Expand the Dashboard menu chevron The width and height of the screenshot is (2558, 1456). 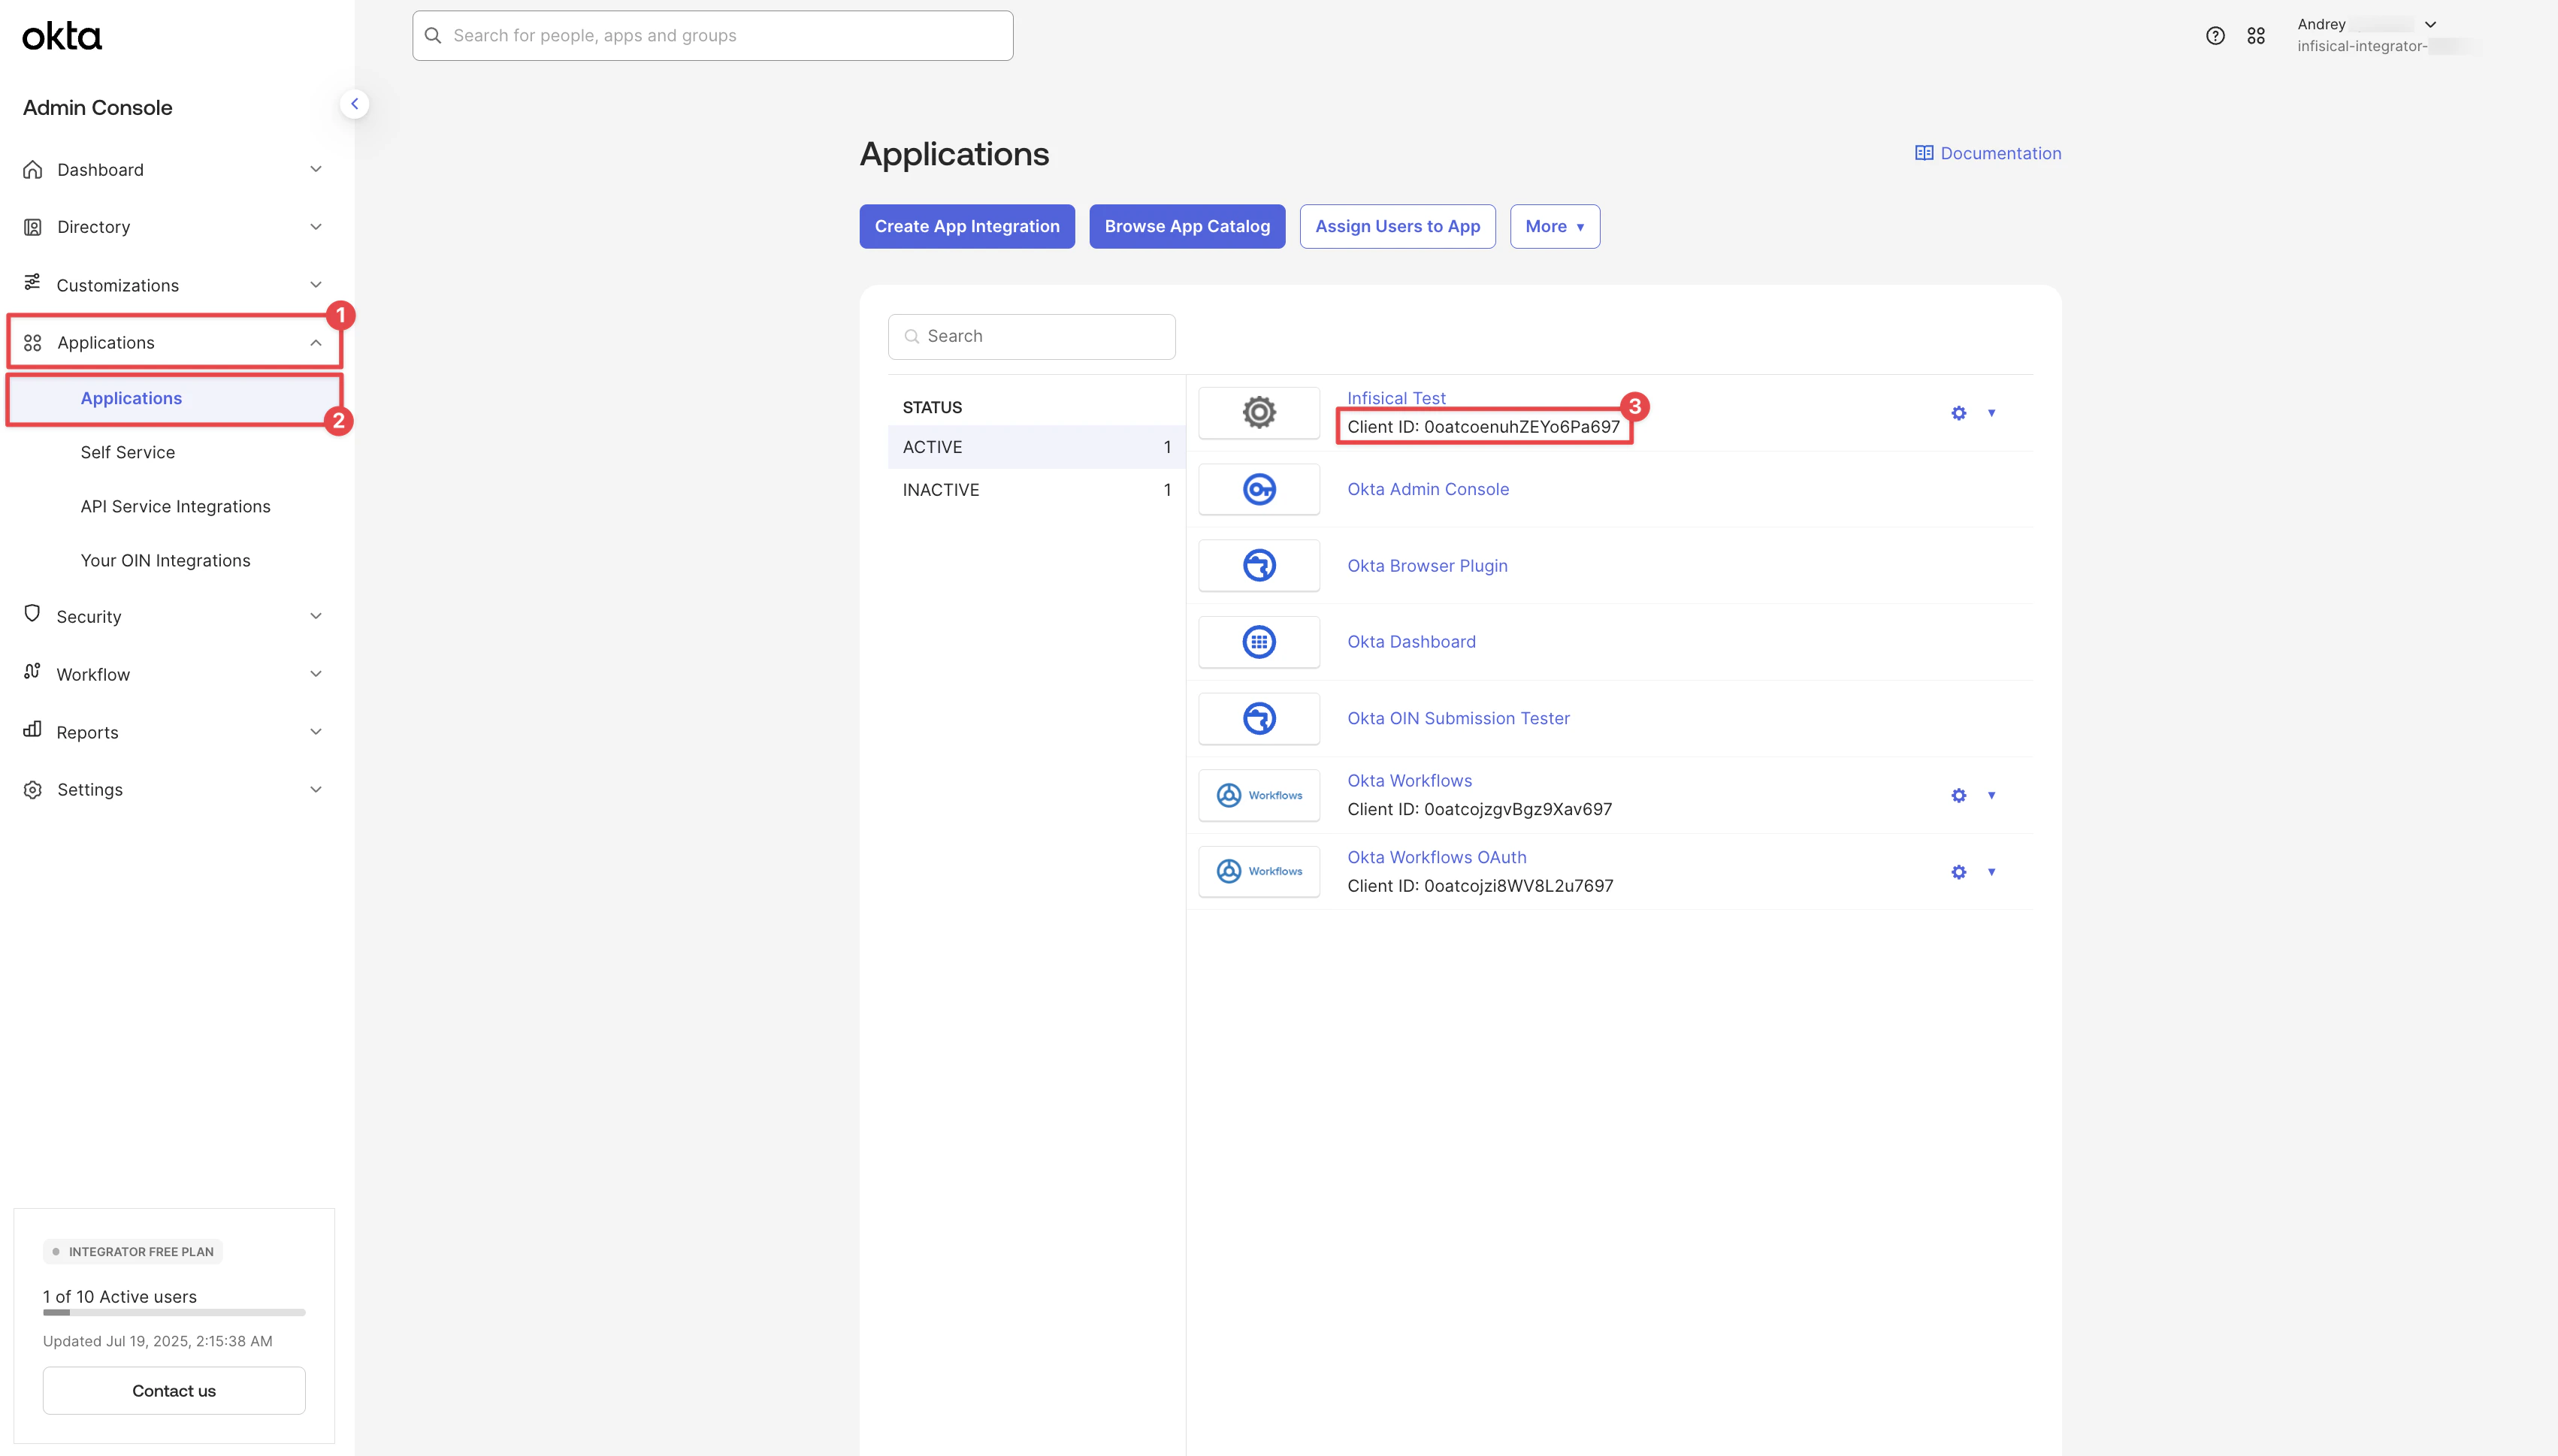(x=316, y=169)
